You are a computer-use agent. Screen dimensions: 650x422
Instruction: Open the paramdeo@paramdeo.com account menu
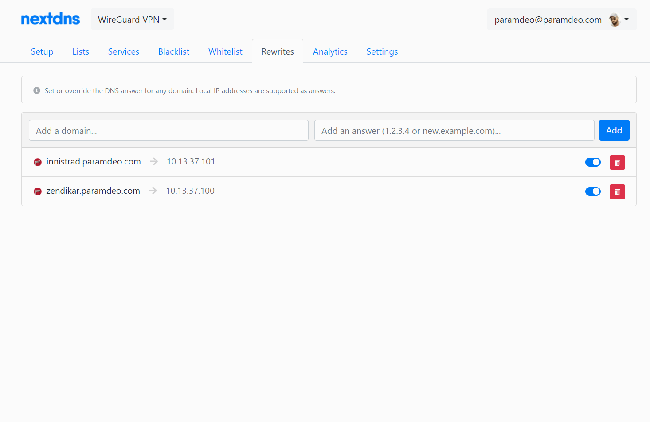[x=562, y=20]
